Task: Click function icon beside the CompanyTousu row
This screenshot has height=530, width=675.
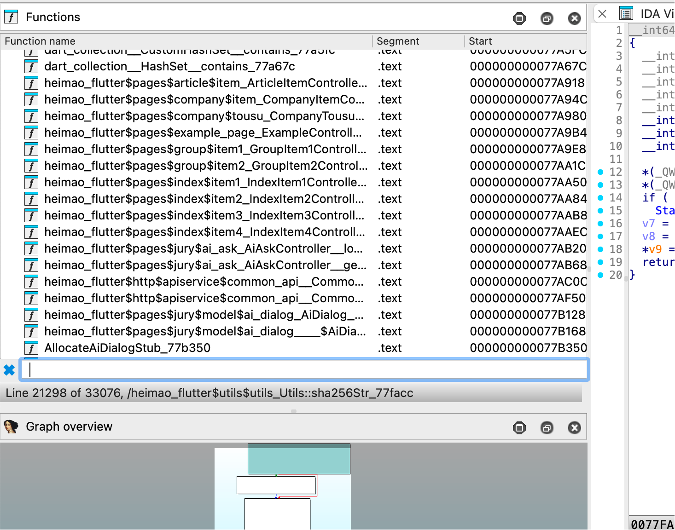Action: click(x=31, y=116)
